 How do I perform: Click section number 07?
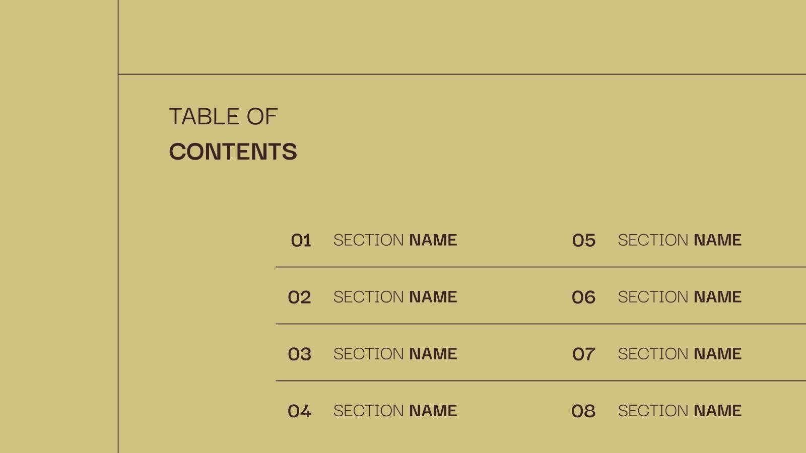coord(584,354)
